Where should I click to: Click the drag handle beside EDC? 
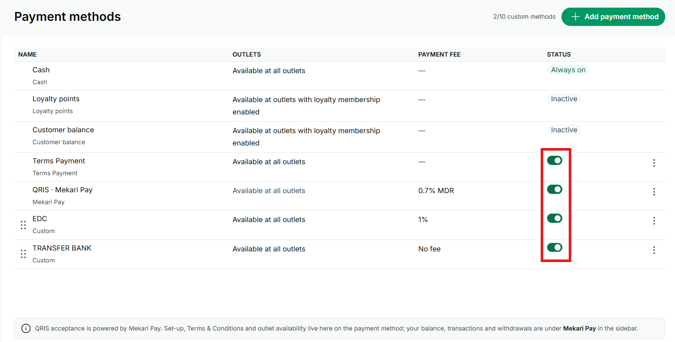(23, 225)
